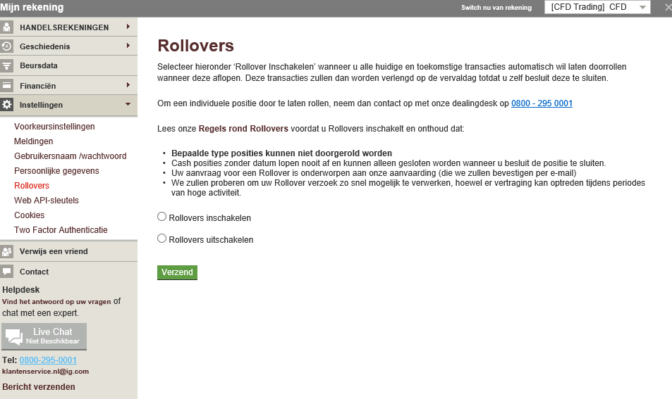This screenshot has width=672, height=399.
Task: Click the Handelsrekeningen person icon
Action: 6,27
